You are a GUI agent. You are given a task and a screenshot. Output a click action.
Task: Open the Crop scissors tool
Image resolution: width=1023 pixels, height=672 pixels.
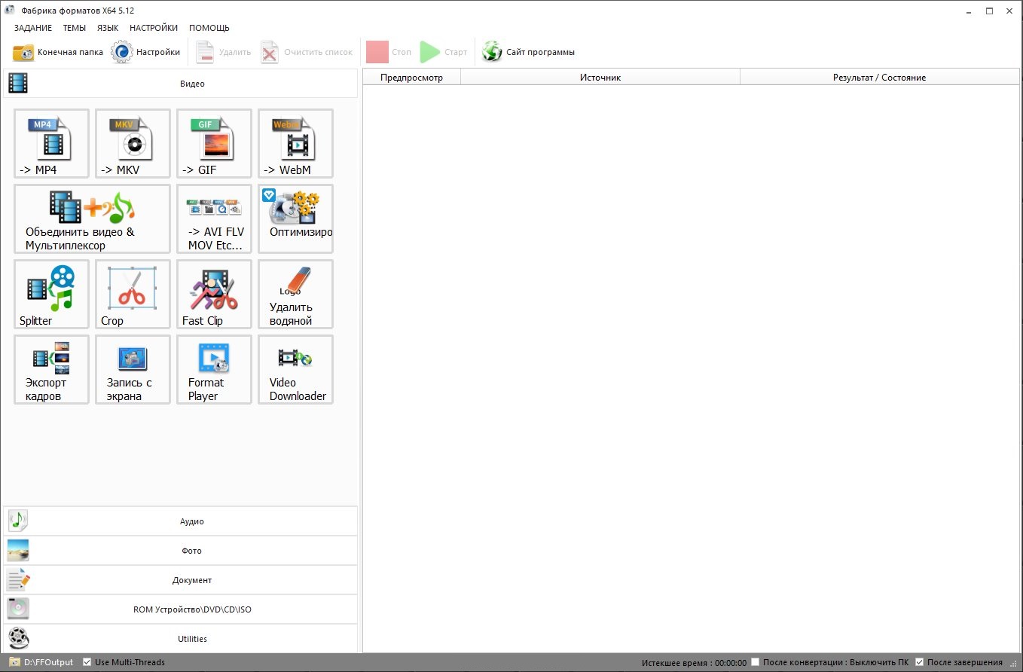tap(133, 294)
